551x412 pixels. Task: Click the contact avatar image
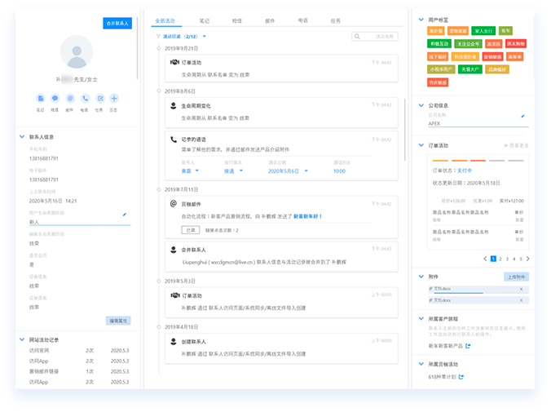[77, 51]
